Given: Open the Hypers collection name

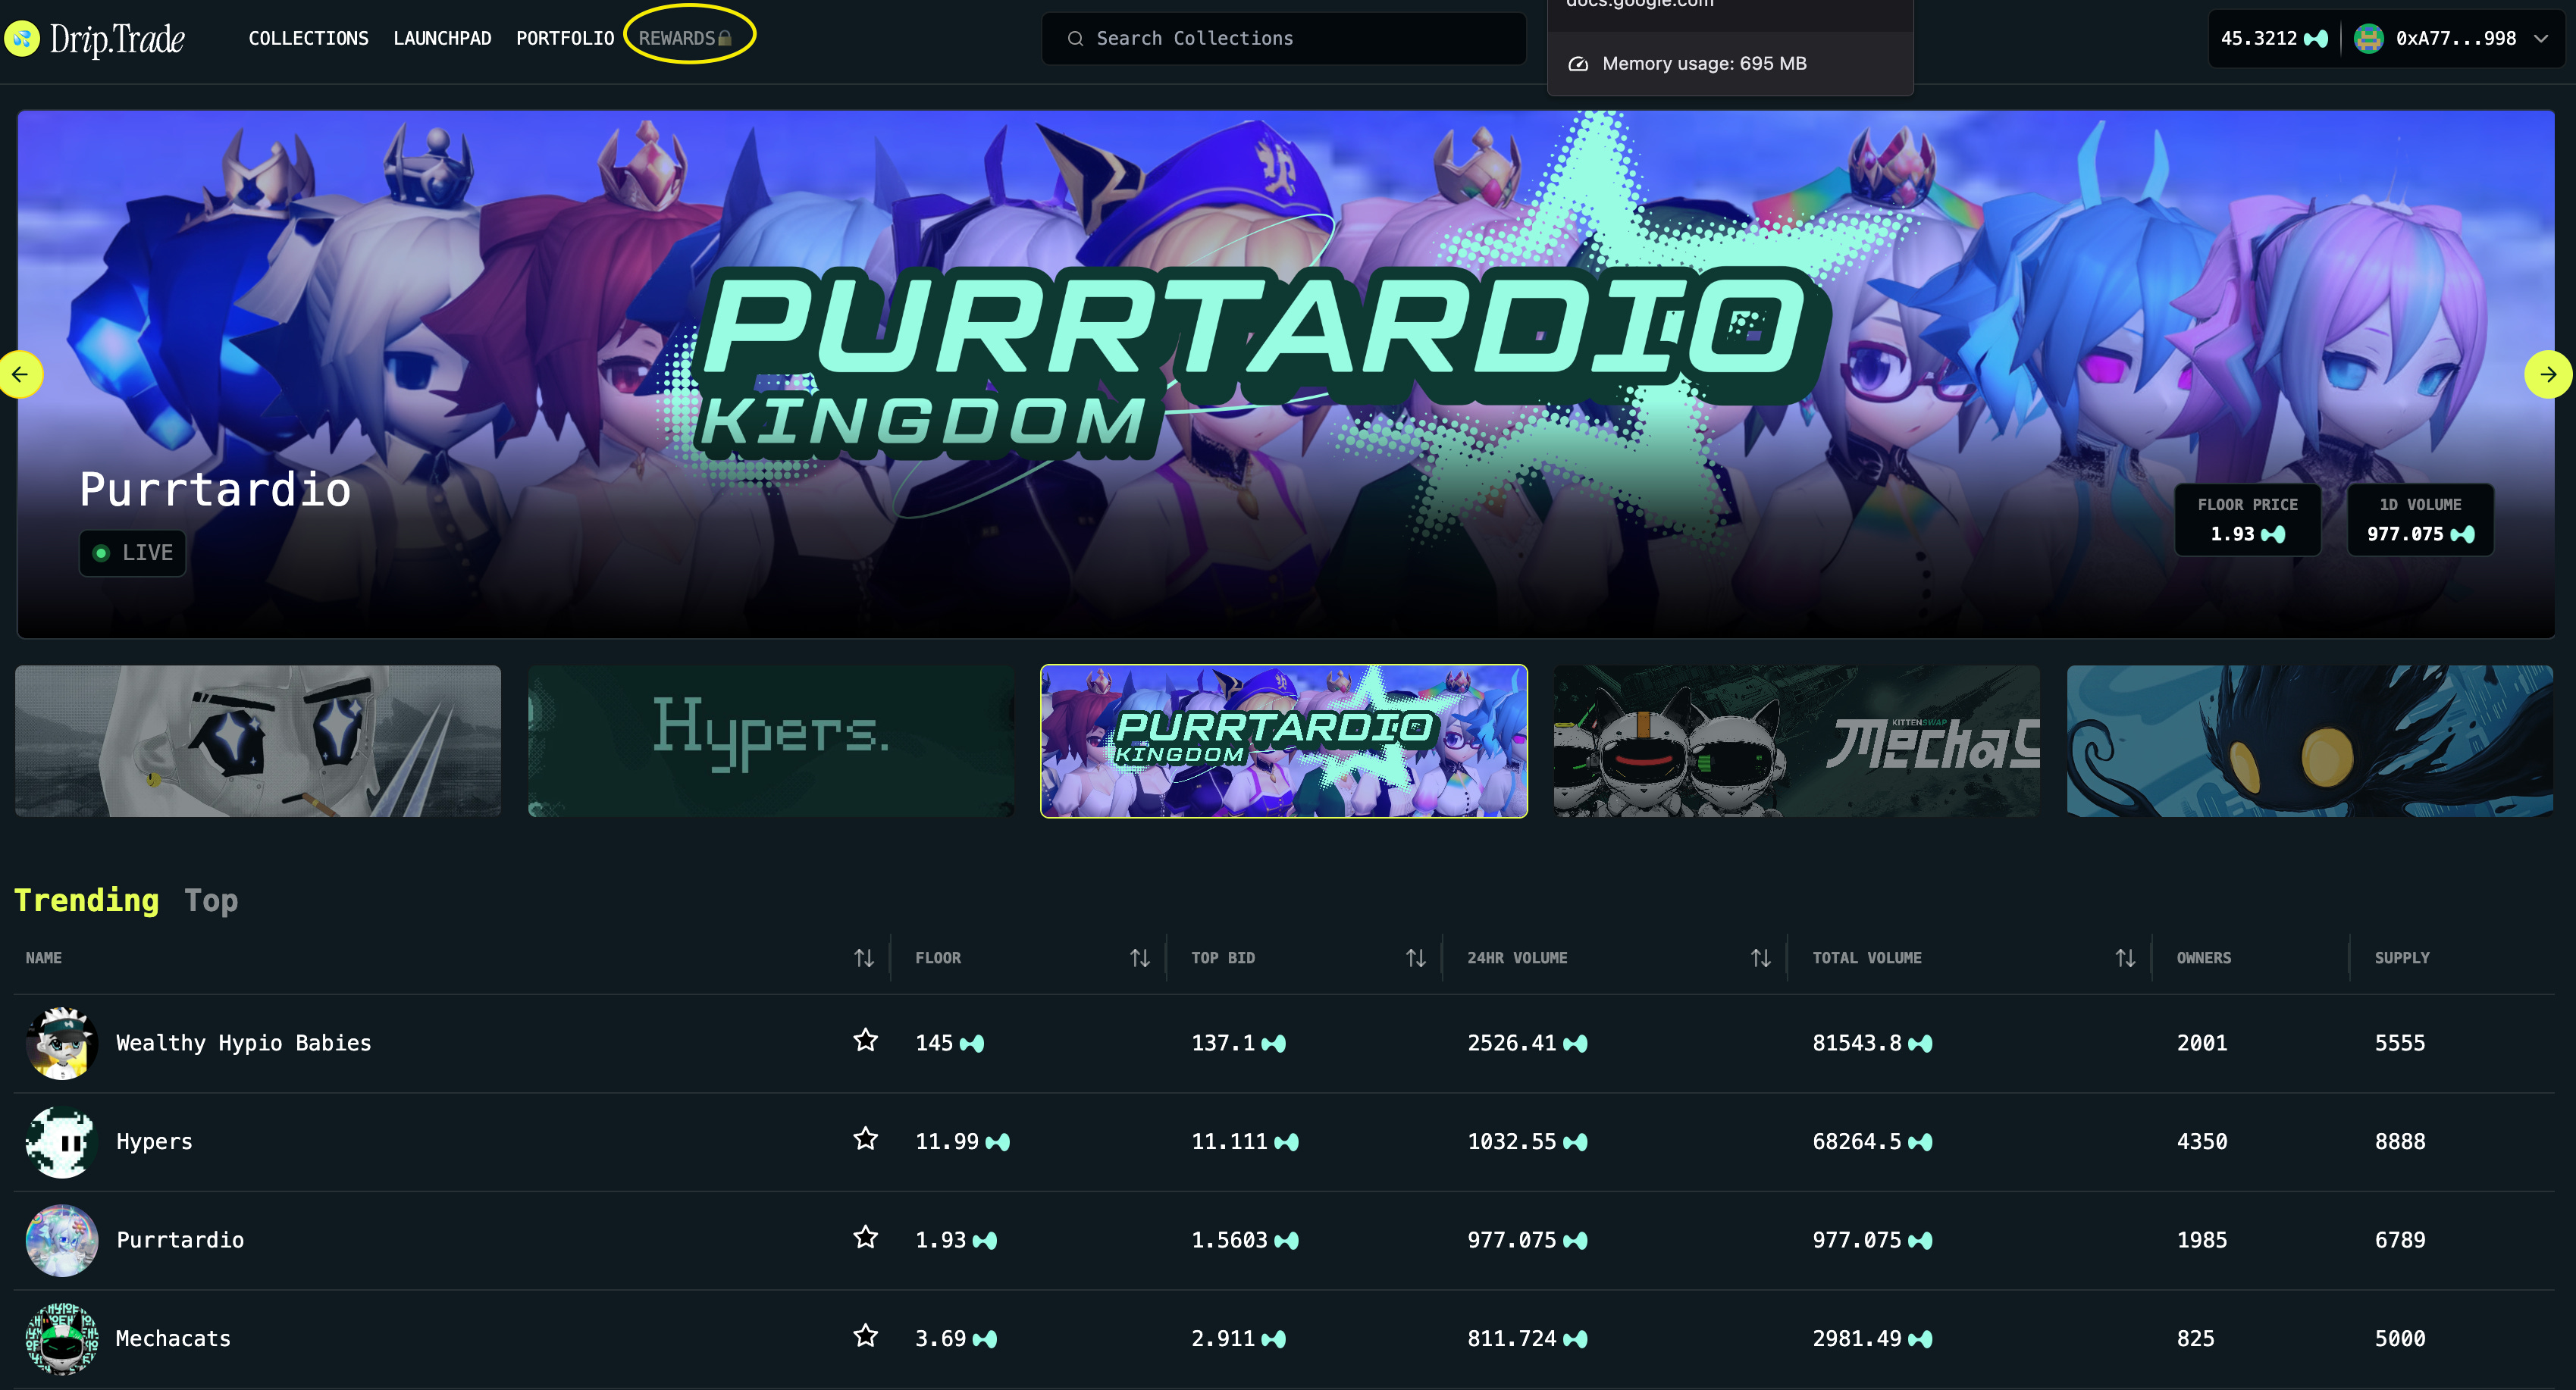Looking at the screenshot, I should pyautogui.click(x=154, y=1142).
